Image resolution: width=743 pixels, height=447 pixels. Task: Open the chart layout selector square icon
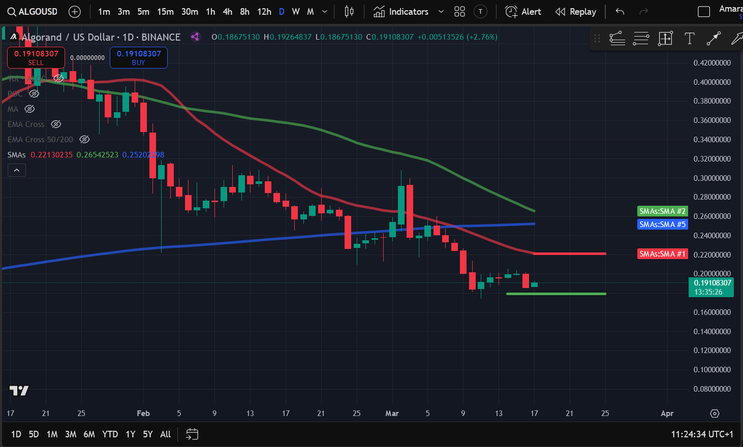click(704, 12)
